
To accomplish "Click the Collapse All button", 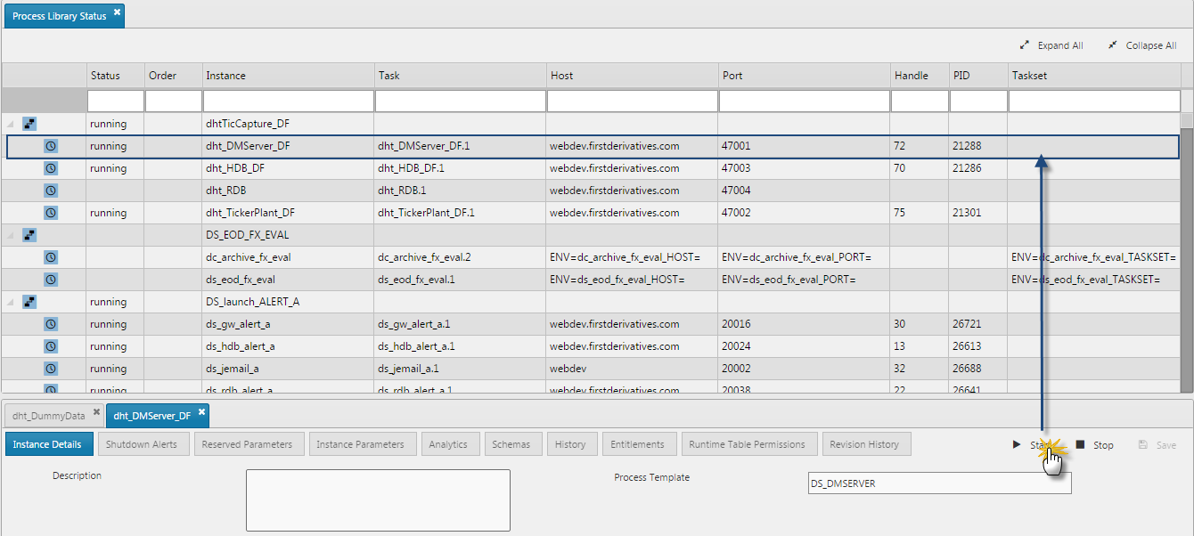I will click(x=1141, y=45).
